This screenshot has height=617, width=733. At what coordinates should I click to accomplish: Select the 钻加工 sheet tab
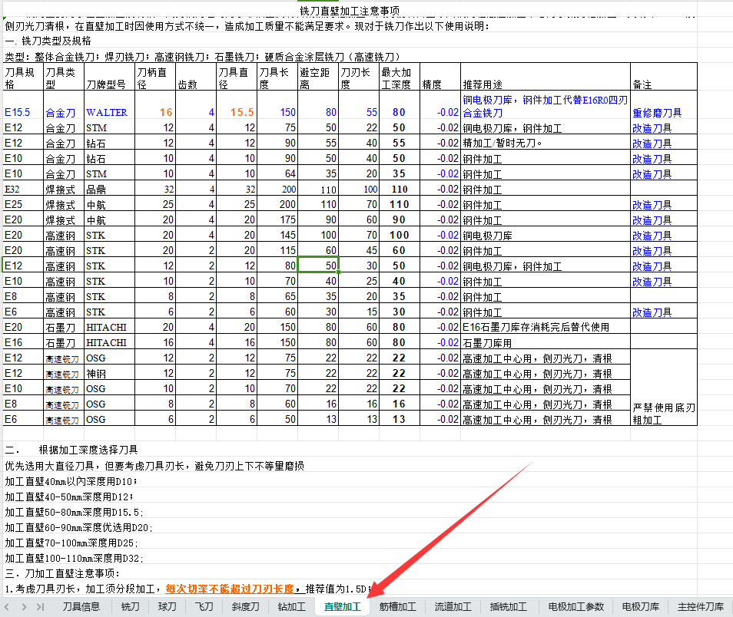tap(292, 607)
